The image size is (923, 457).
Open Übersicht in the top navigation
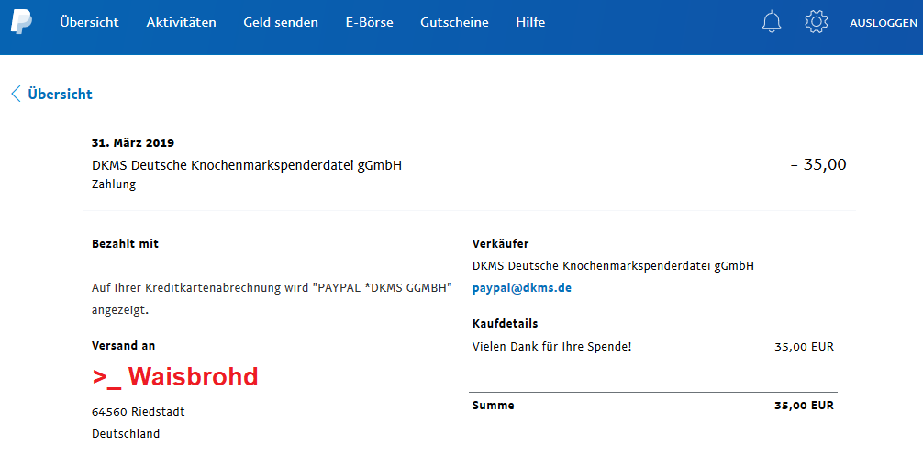tap(89, 22)
